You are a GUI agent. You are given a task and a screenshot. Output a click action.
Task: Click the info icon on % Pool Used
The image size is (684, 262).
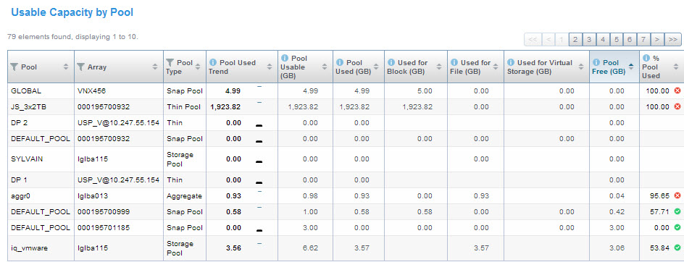[x=646, y=58]
